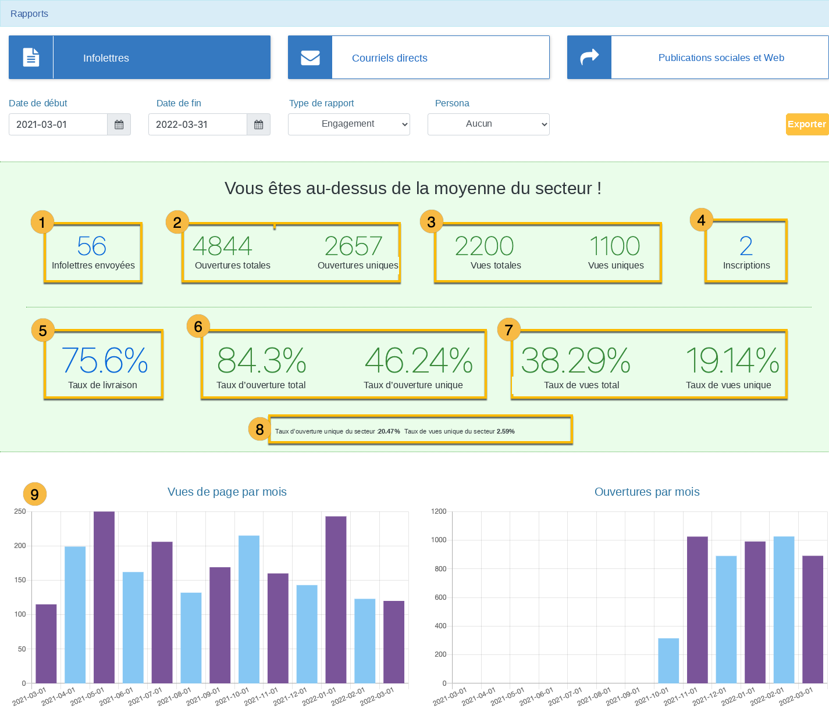Expand the Type de rapport Engagement dropdown
Viewport: 829px width, 716px height.
(349, 124)
